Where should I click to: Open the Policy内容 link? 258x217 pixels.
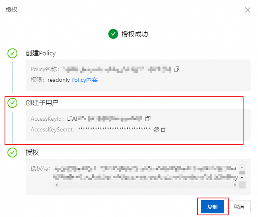click(x=85, y=80)
